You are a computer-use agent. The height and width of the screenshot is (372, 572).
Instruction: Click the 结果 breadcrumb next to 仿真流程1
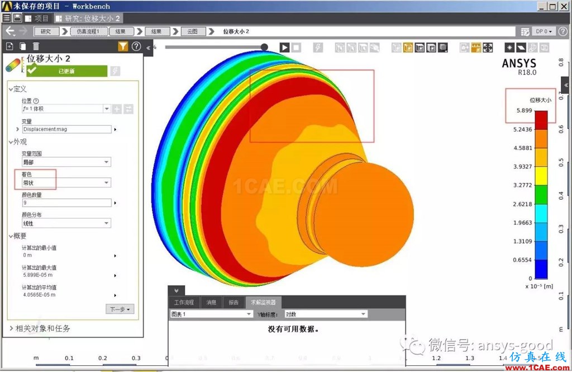point(121,31)
